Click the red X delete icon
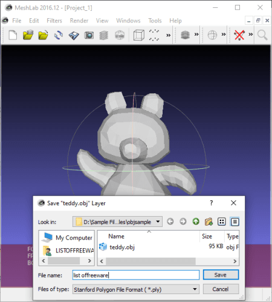This screenshot has width=272, height=302. click(x=239, y=35)
